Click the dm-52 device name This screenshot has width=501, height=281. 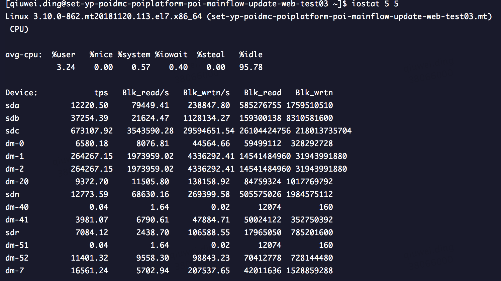tap(17, 258)
